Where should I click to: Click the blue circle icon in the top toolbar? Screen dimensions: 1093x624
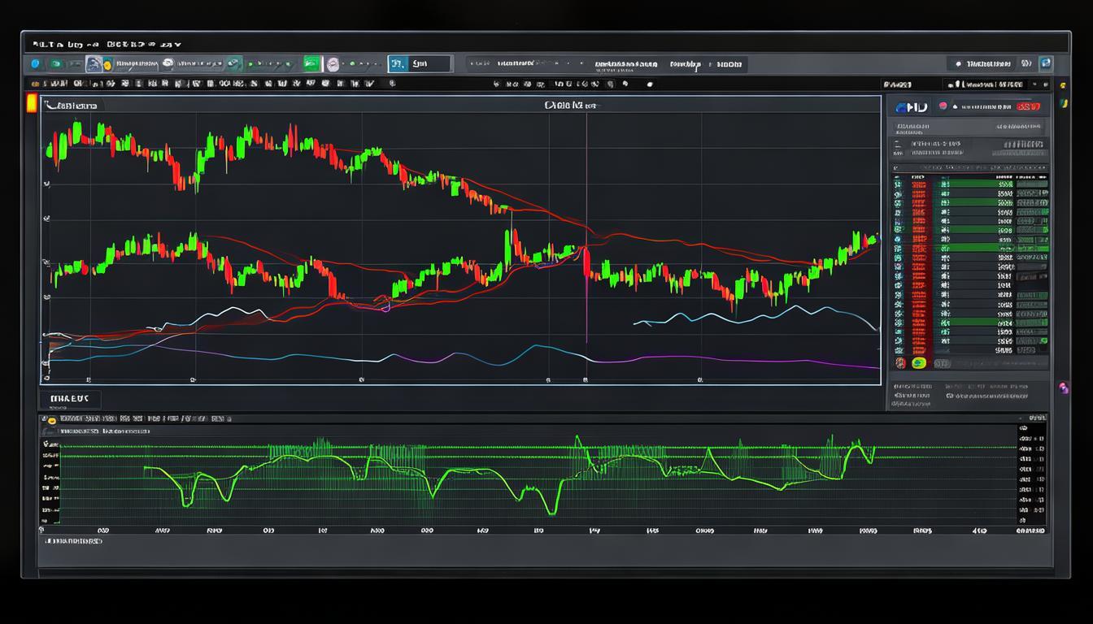(x=35, y=63)
